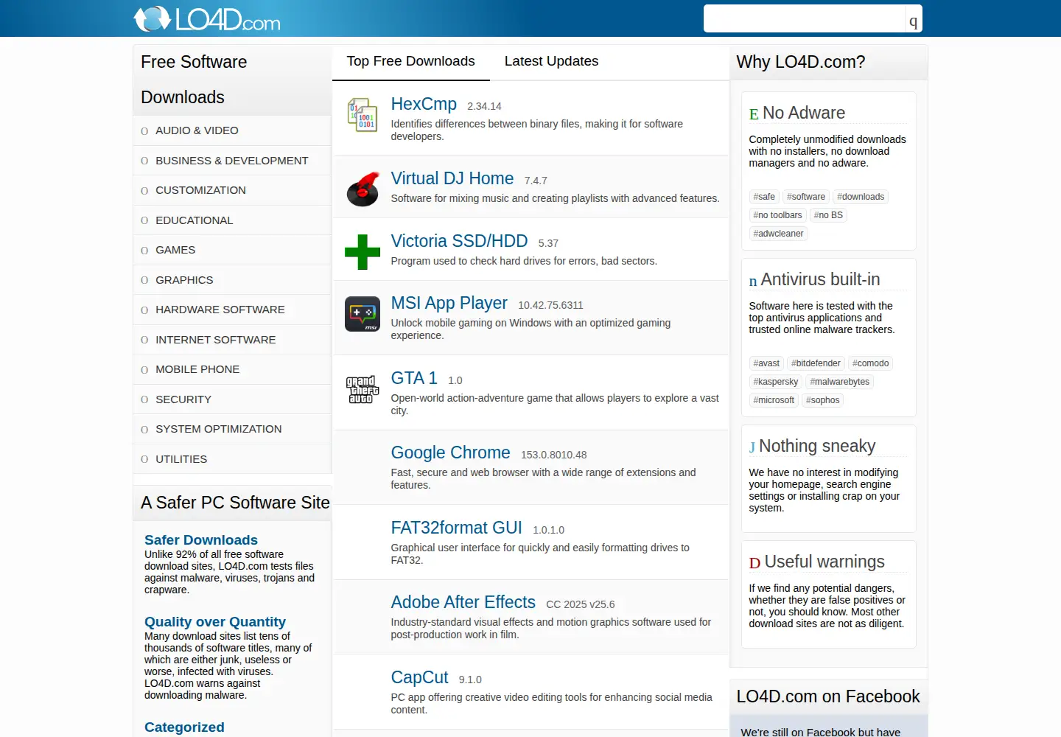This screenshot has height=737, width=1061.
Task: Click the #avast tag
Action: click(766, 363)
